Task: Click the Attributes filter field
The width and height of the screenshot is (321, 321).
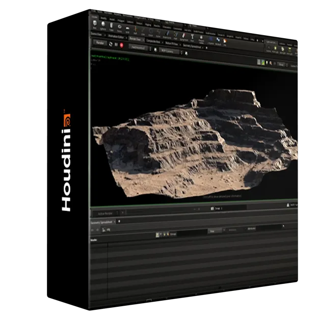Action: [x=270, y=227]
